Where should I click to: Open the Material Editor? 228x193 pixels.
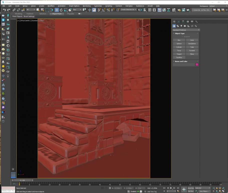tap(174, 10)
